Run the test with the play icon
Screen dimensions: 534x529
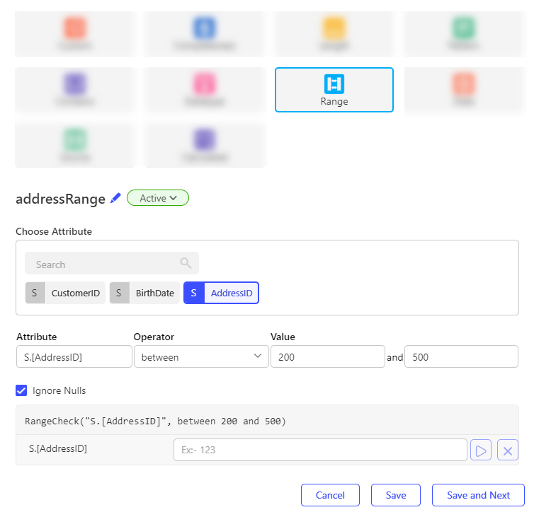click(481, 450)
